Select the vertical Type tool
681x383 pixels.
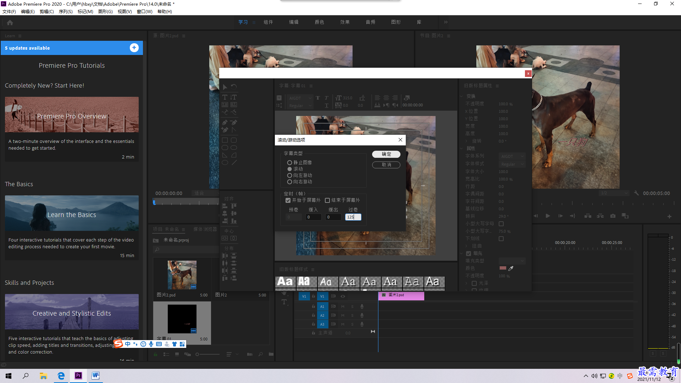234,97
